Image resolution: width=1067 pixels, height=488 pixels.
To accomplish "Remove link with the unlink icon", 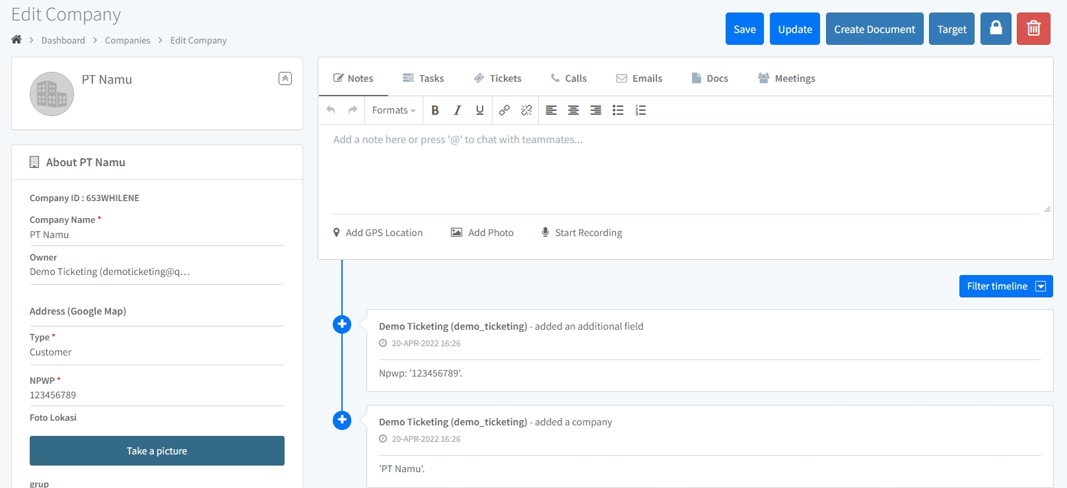I will (x=526, y=110).
